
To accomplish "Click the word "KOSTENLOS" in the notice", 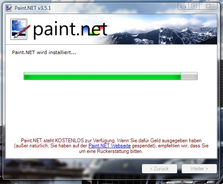I will coord(70,141).
